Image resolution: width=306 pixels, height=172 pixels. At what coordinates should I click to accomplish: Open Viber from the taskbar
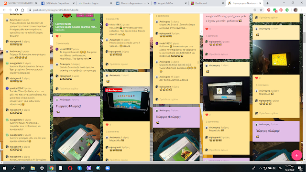(x=89, y=168)
